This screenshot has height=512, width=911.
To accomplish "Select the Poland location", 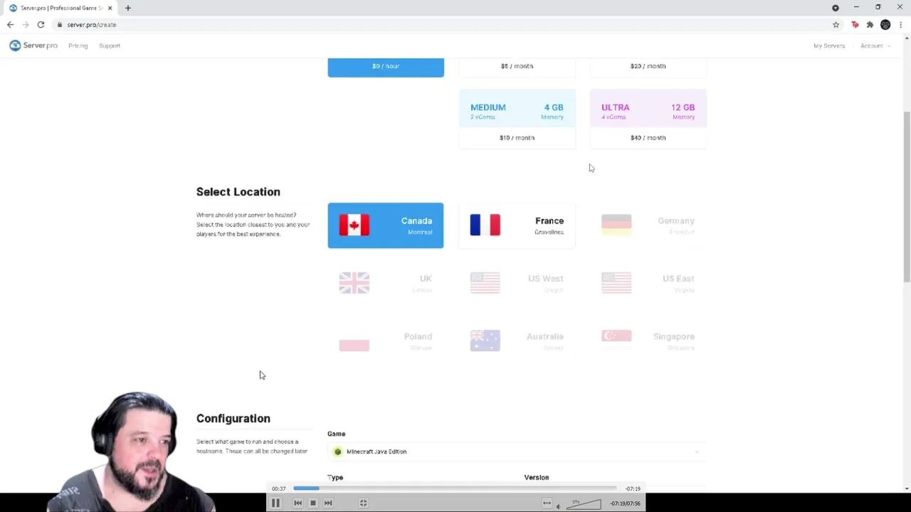I will point(386,341).
